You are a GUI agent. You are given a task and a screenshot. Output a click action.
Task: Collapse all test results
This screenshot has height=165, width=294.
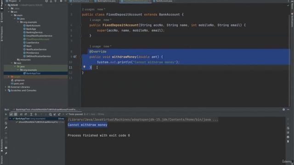click(36, 114)
